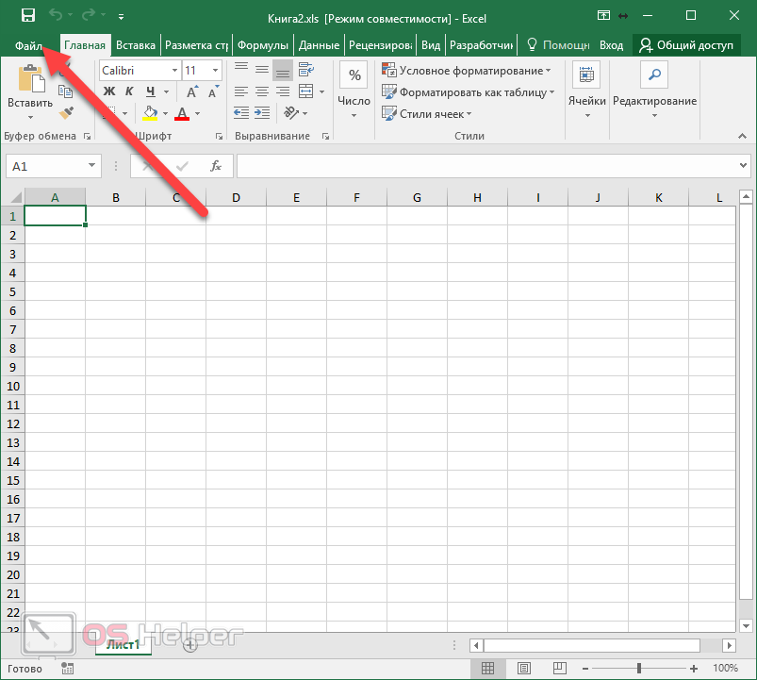
Task: Click the Editing (Редактирование) search icon
Action: click(x=653, y=75)
